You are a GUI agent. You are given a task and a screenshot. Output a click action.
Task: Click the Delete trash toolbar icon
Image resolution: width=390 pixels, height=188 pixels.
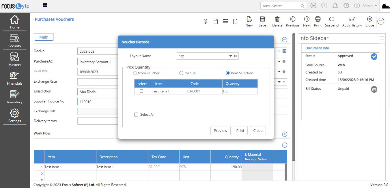277,22
